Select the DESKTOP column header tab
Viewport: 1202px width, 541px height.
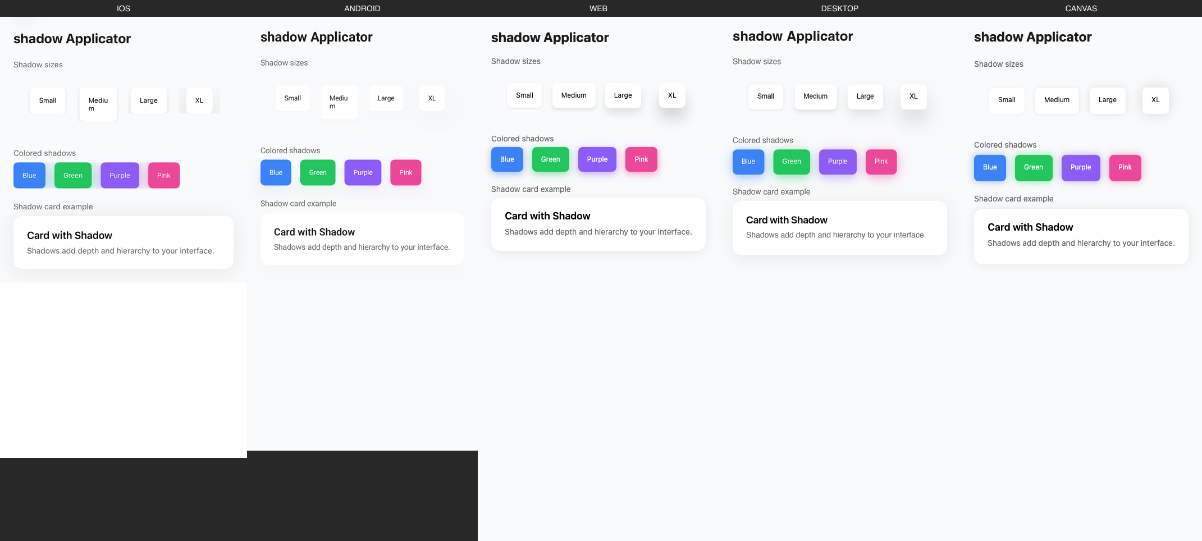click(x=840, y=8)
